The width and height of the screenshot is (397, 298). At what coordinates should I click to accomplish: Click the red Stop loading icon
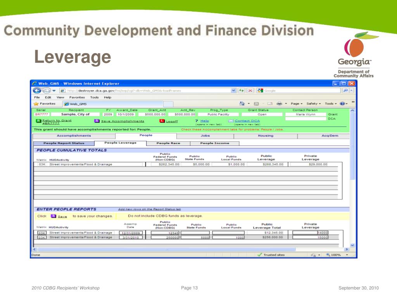click(250, 90)
